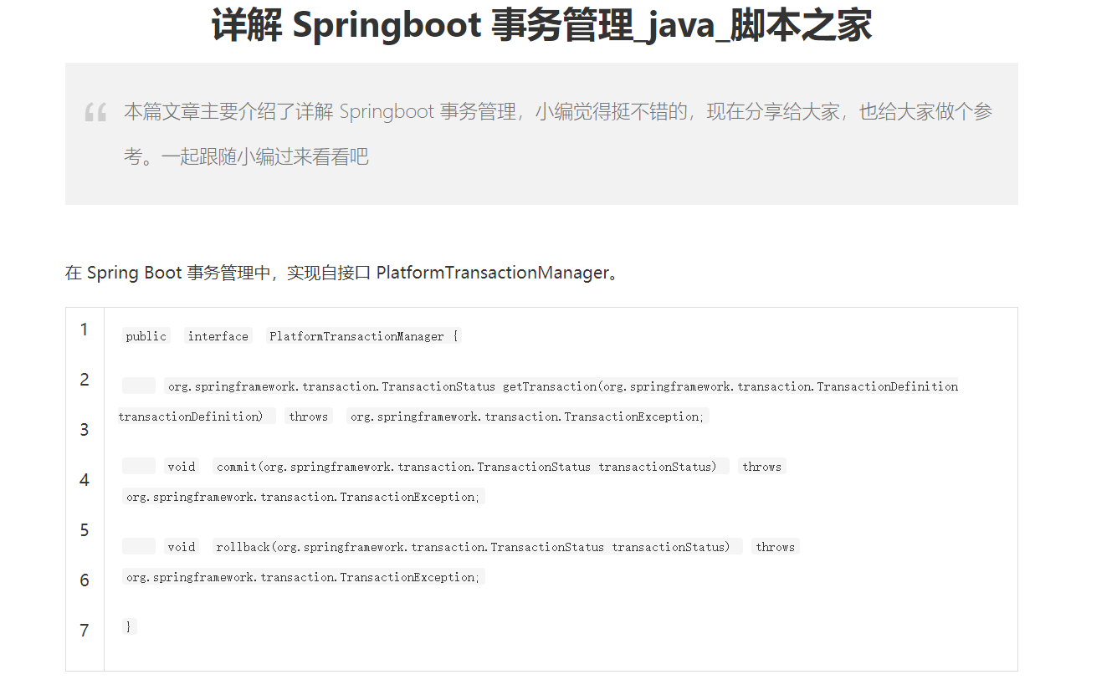Click the commit(...TransactionStatus) code token
1117x695 pixels.
point(471,467)
